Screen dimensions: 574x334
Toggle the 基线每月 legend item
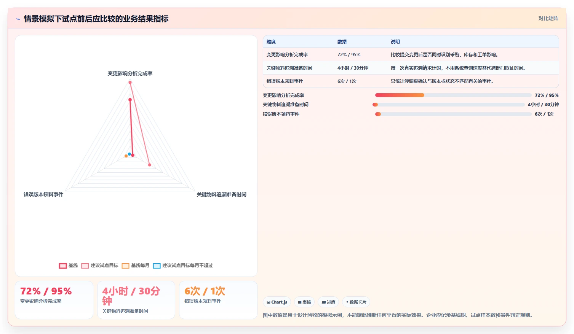(136, 266)
